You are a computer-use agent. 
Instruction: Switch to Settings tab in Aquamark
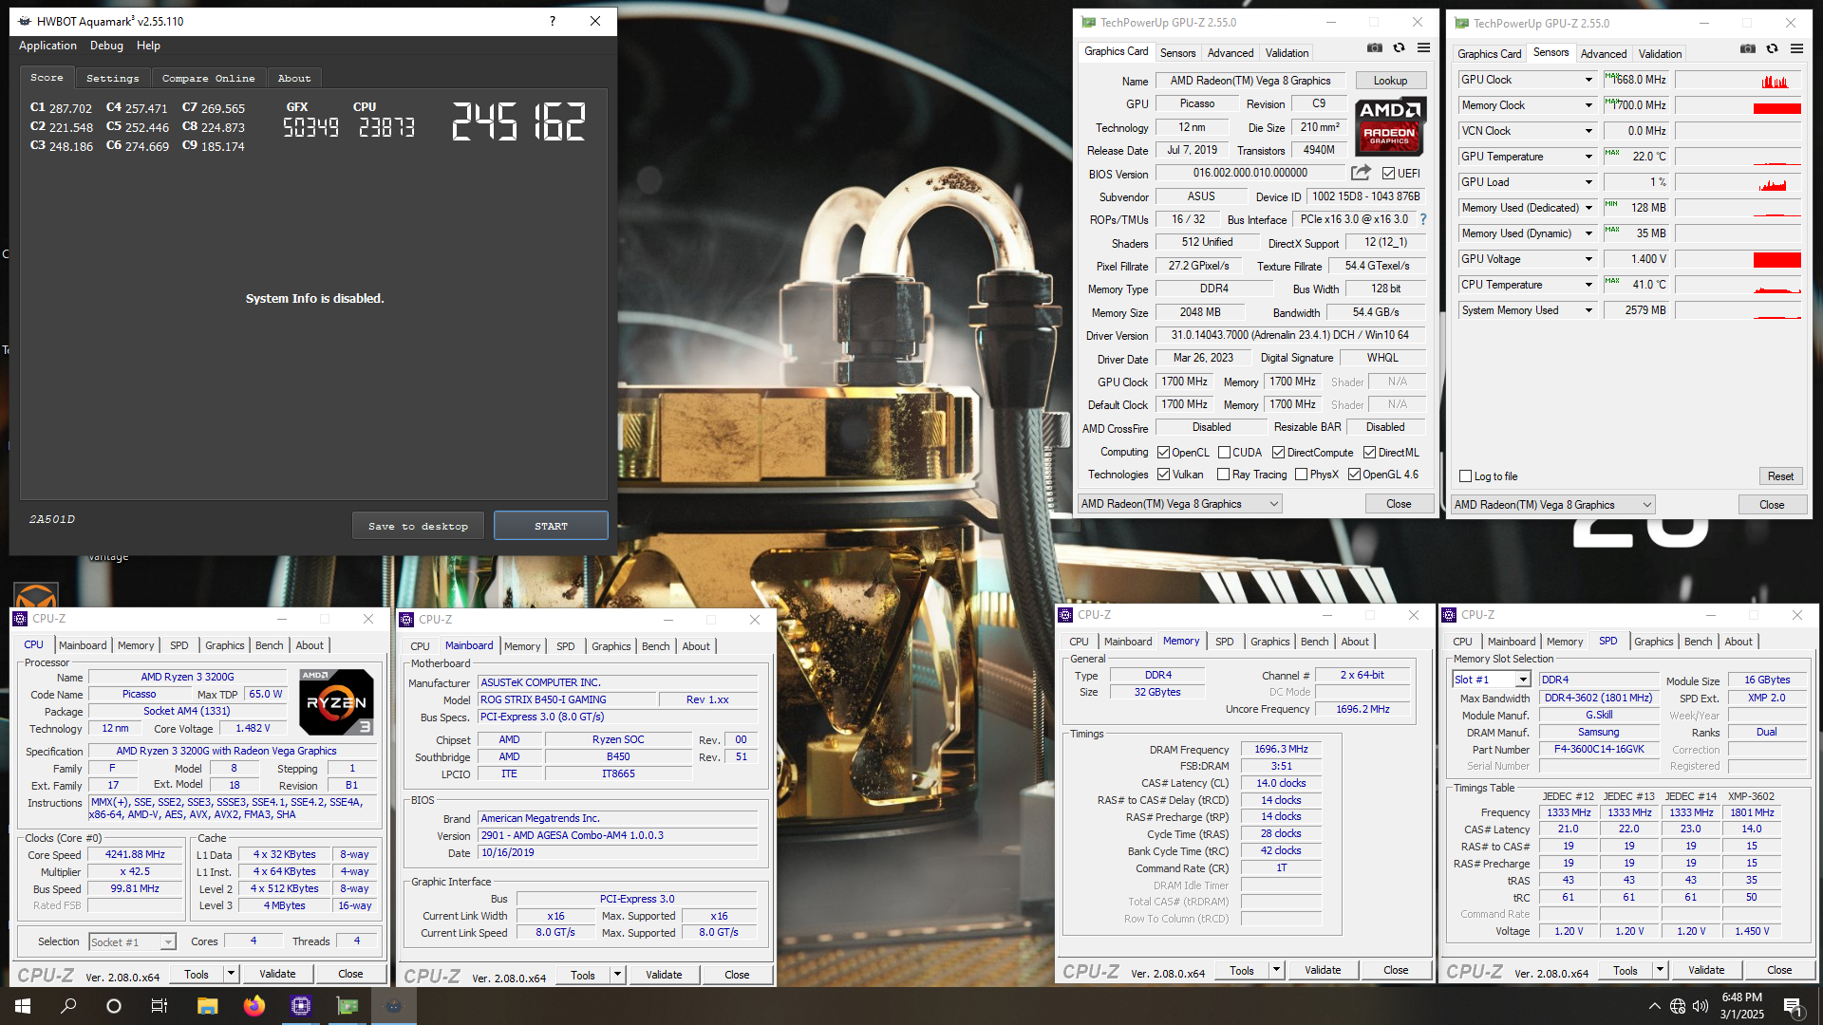click(x=112, y=78)
